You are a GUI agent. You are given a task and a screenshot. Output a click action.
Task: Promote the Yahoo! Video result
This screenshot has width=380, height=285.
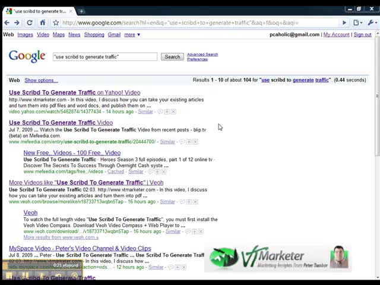(x=167, y=112)
